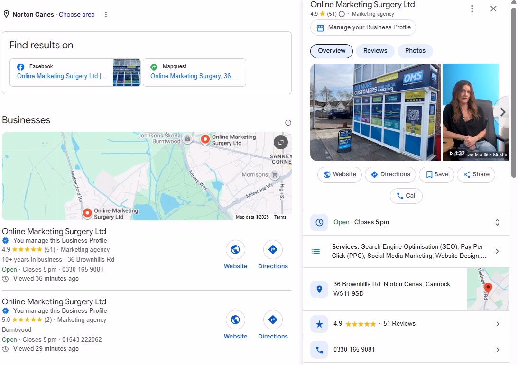The image size is (518, 365).
Task: Click the storefront photo thumbnail
Action: click(x=375, y=112)
